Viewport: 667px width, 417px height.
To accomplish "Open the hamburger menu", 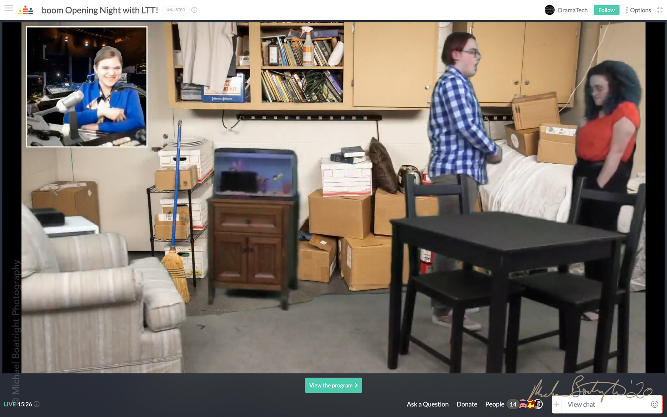I will click(8, 8).
